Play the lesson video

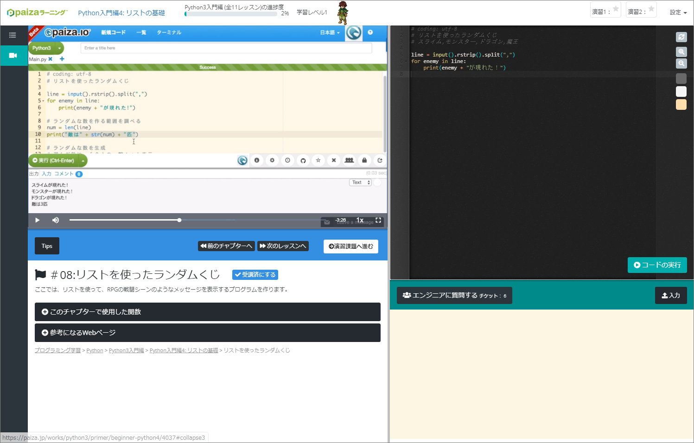(38, 220)
